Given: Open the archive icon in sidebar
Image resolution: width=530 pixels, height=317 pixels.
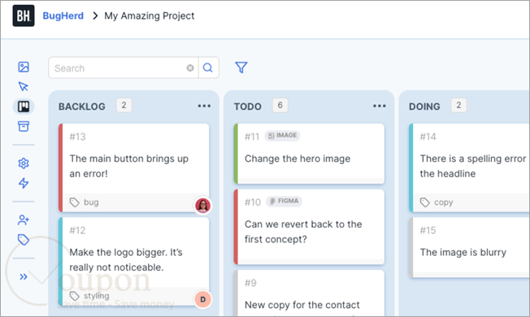Looking at the screenshot, I should [x=24, y=127].
